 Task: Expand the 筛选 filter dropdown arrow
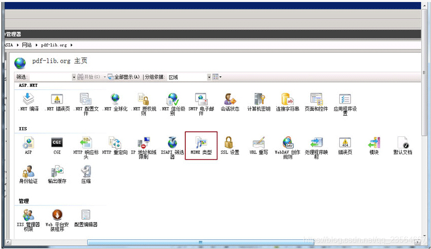pyautogui.click(x=74, y=77)
